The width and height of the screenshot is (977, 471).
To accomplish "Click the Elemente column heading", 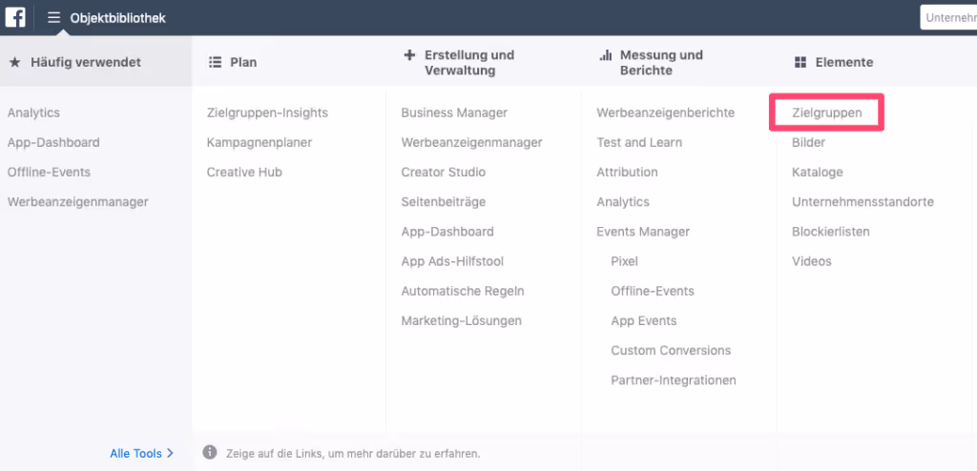I will coord(844,62).
